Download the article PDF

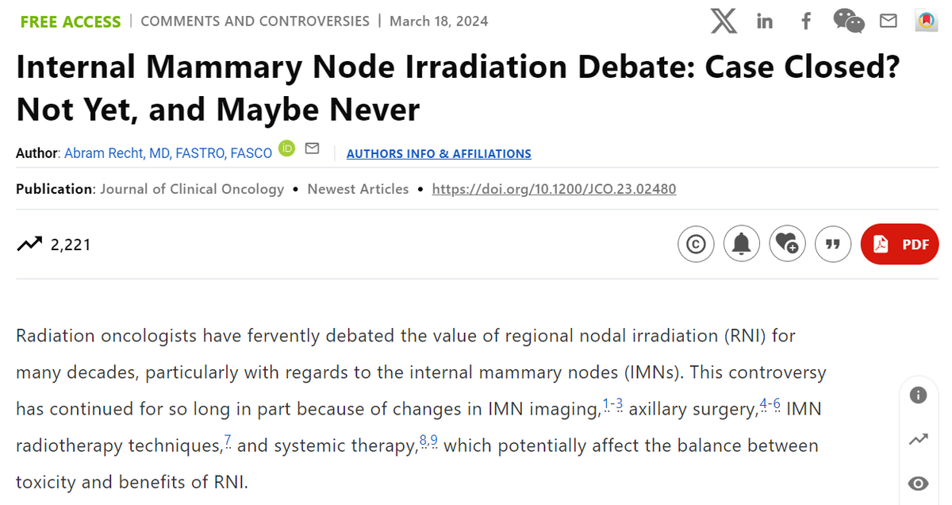point(900,244)
